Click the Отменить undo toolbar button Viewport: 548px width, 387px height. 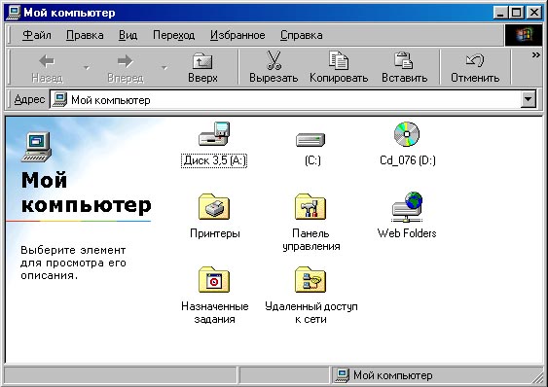coord(475,67)
